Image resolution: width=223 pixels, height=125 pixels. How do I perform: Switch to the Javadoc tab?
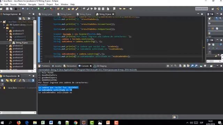coord(57,66)
